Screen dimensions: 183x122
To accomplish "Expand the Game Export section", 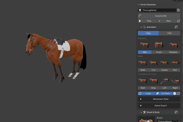I will pos(159,106).
